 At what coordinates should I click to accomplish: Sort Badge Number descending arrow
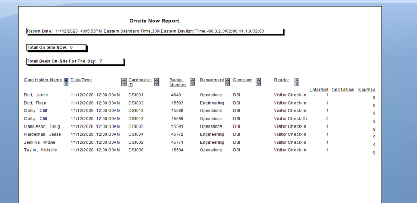tap(192, 84)
